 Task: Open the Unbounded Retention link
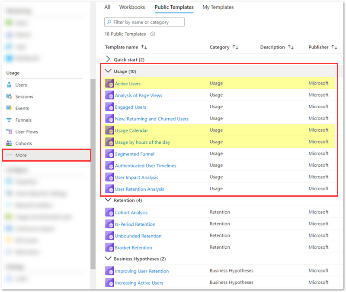pyautogui.click(x=138, y=236)
